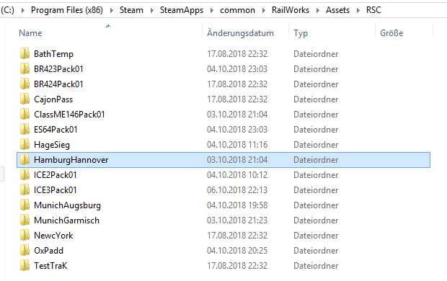Sort by the Name column header
Screen dimensions: 447x281
(30, 33)
